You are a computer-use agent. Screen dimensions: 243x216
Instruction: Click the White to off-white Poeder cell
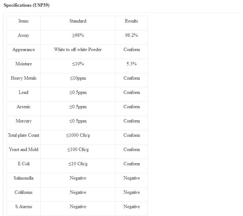click(x=78, y=50)
